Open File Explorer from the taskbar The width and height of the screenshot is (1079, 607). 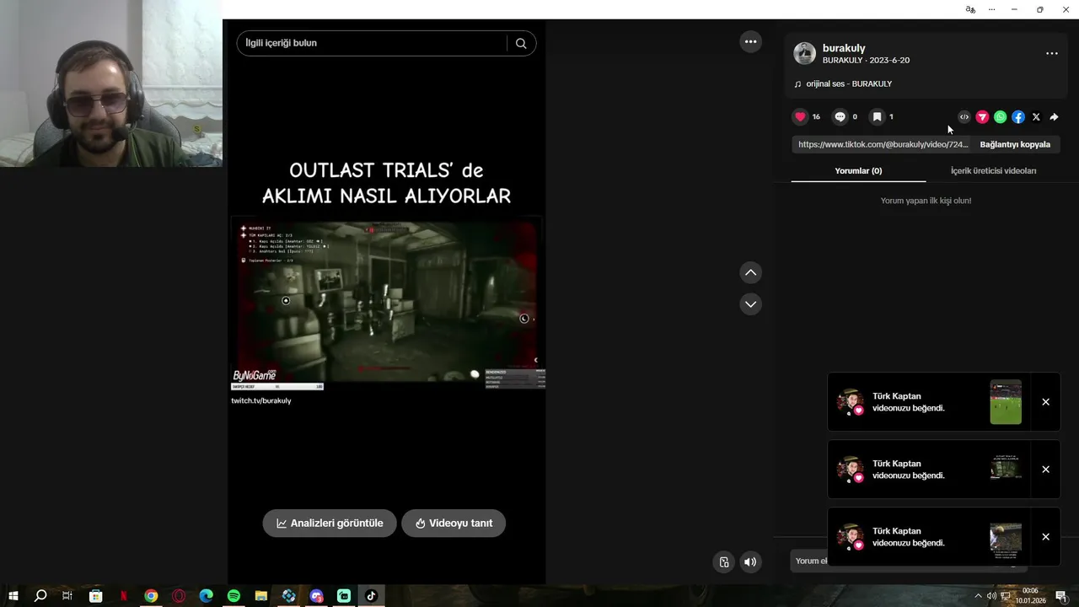(261, 596)
